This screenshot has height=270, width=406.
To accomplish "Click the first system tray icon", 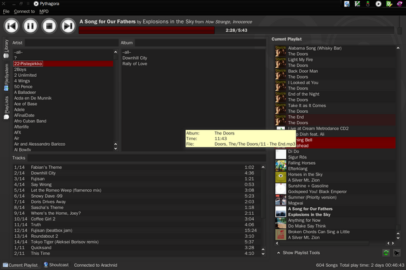I will coord(347,4).
